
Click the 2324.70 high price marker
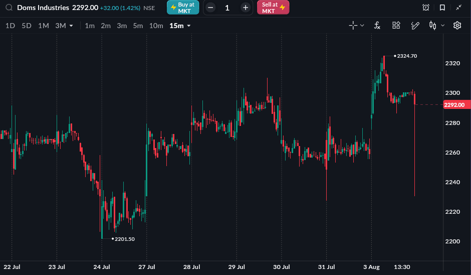point(407,56)
